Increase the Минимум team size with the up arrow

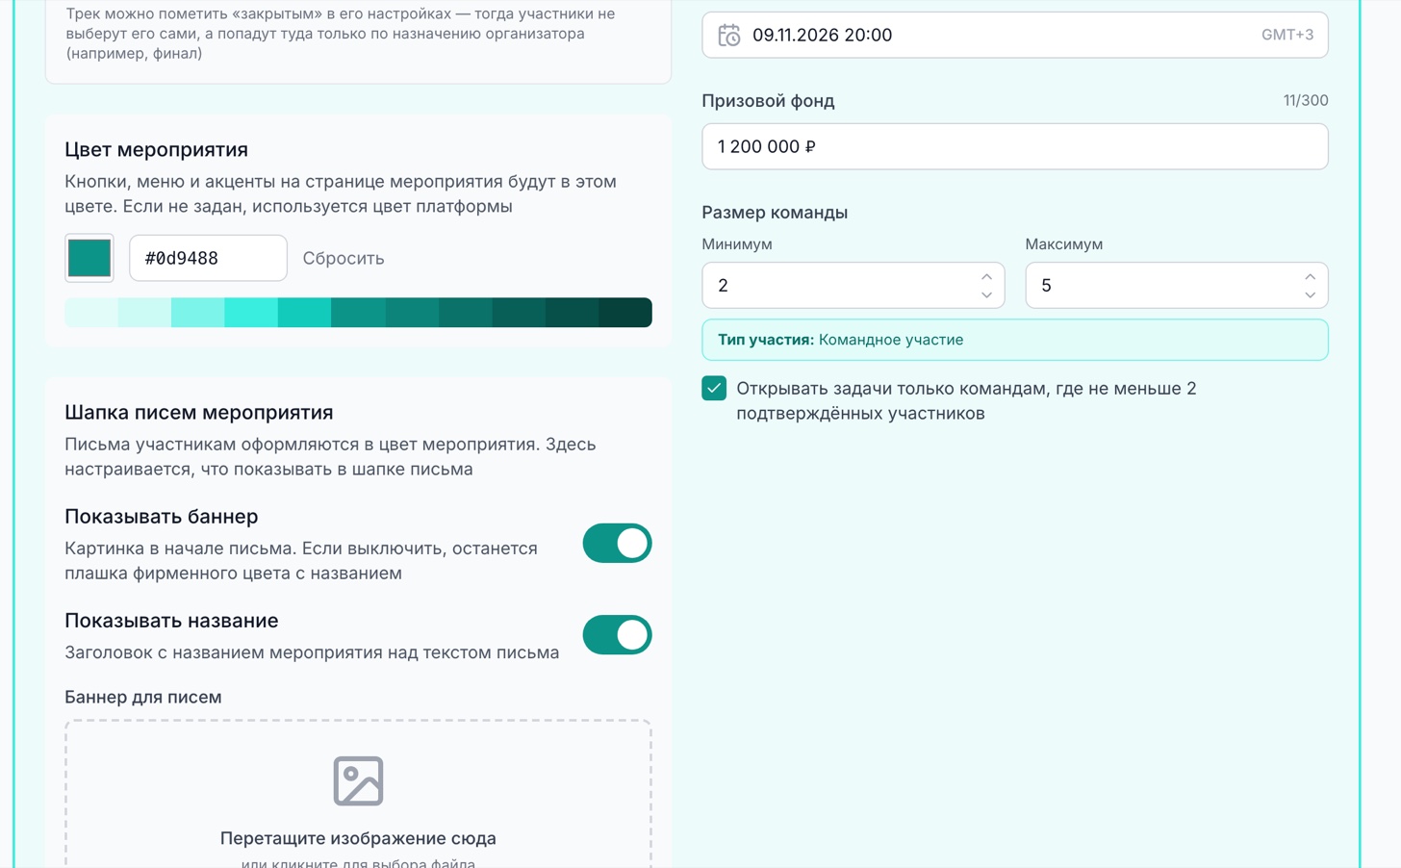pos(986,276)
